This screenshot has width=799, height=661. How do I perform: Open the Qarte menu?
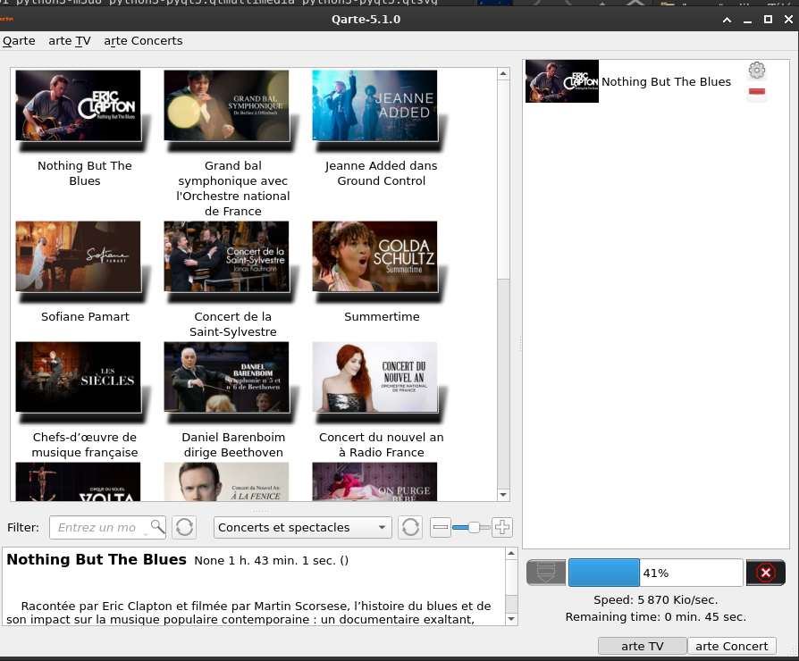19,40
